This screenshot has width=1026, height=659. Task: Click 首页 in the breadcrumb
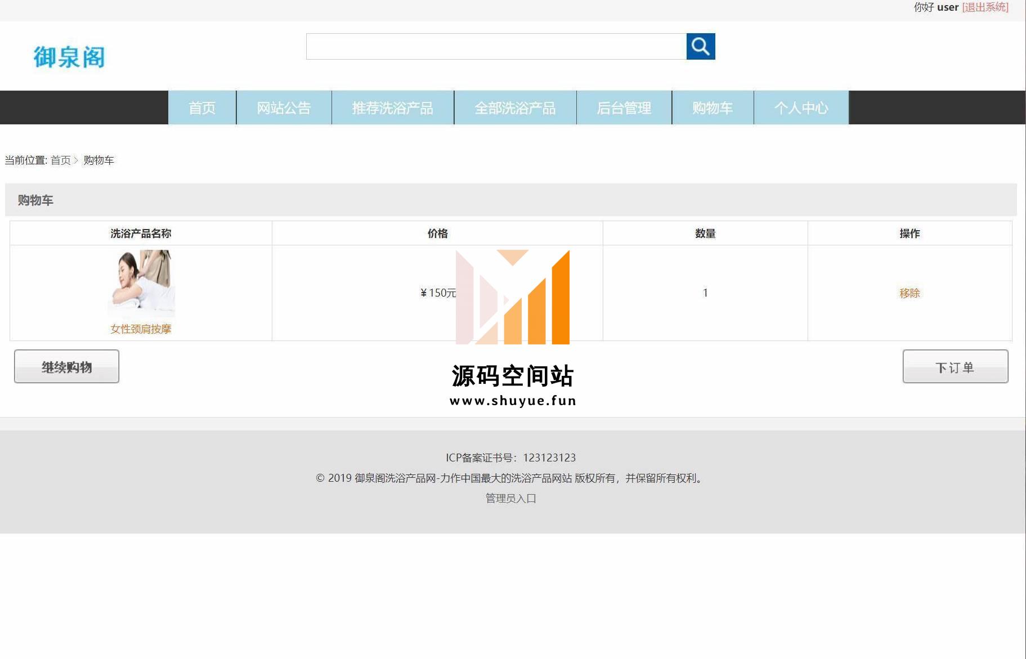61,160
